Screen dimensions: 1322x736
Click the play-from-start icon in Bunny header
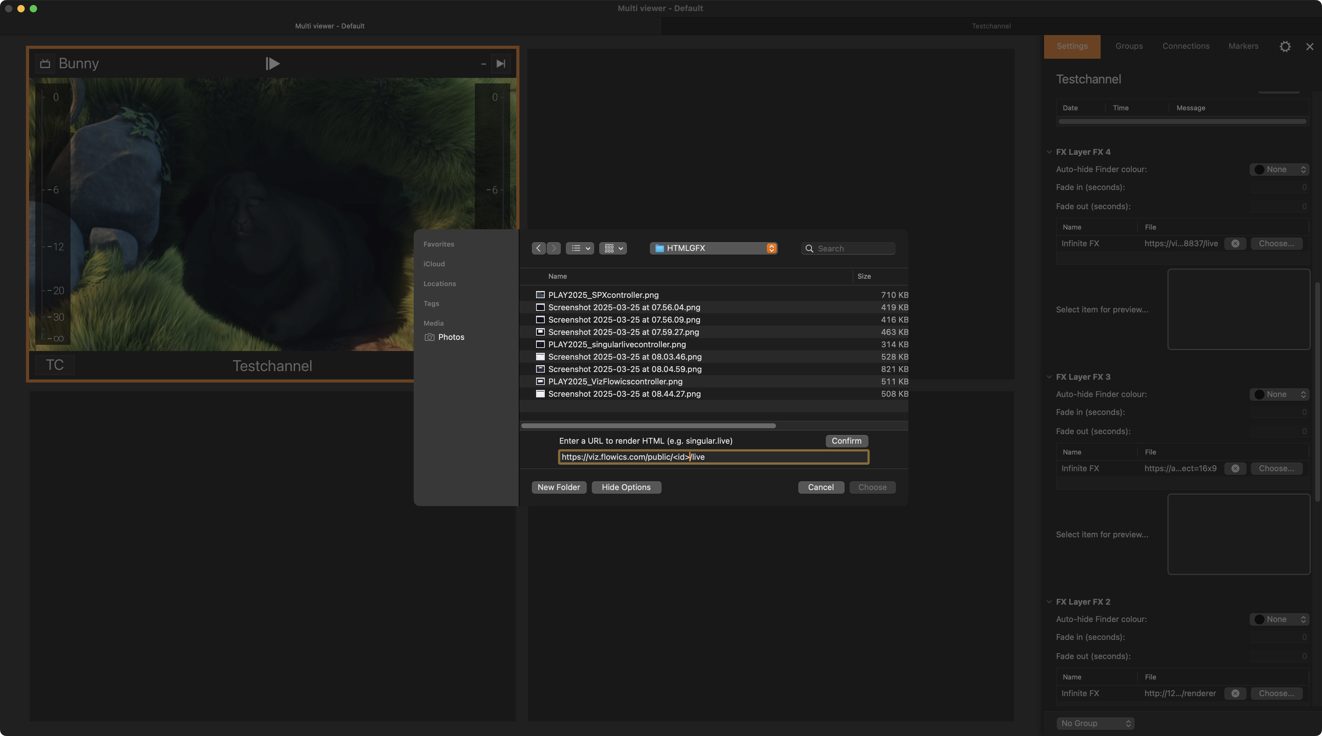point(272,64)
